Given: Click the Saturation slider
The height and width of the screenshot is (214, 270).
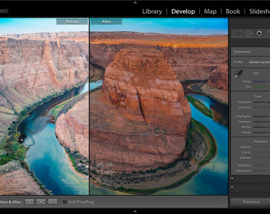Looking at the screenshot, I should pos(262,171).
